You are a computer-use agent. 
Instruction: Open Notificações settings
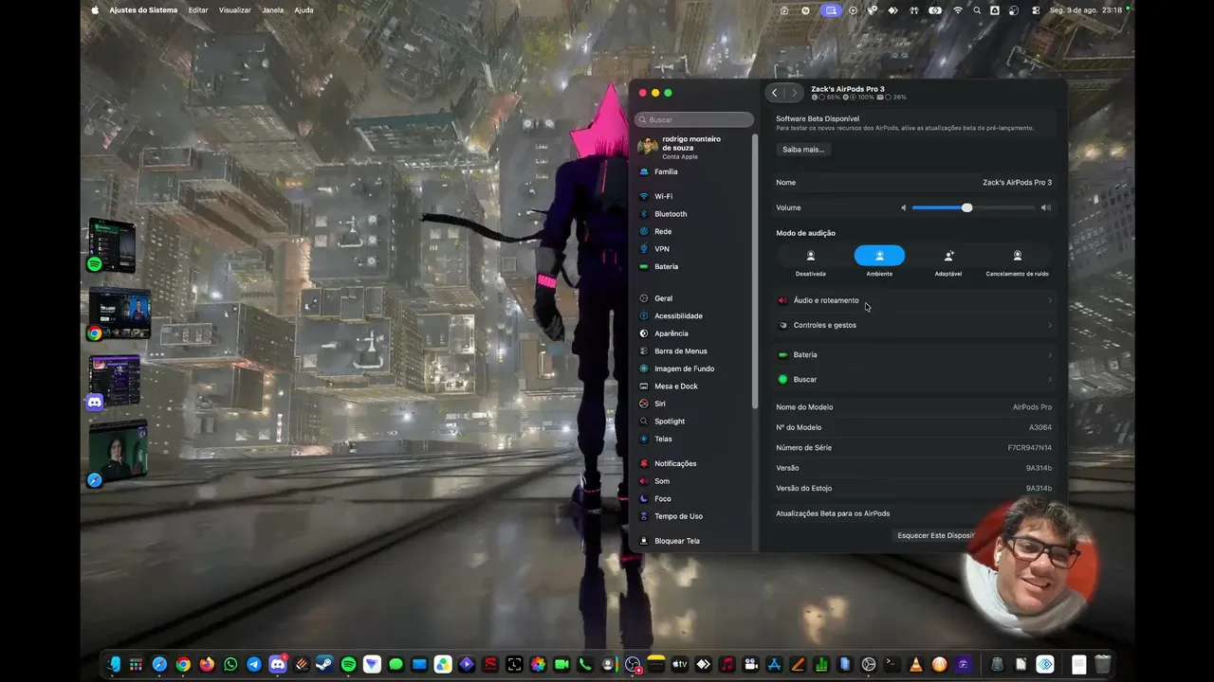tap(694, 463)
